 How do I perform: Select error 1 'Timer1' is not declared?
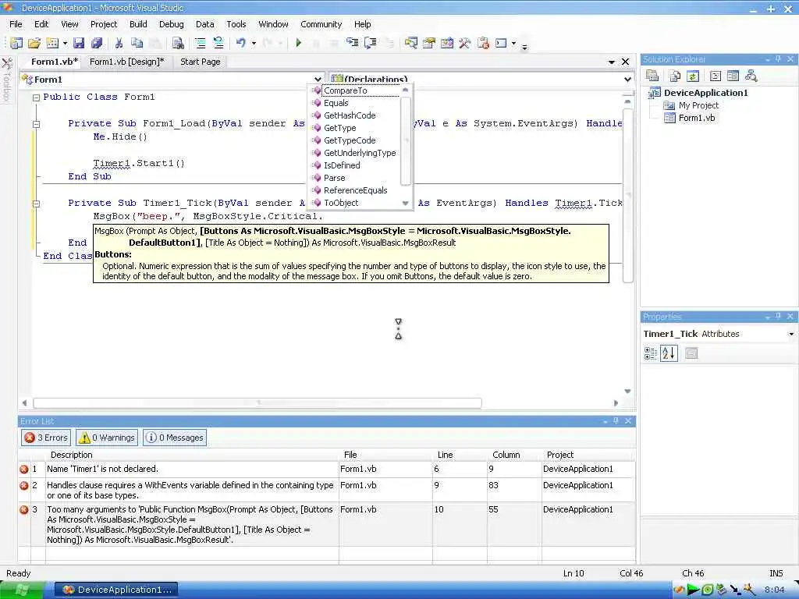(327, 469)
